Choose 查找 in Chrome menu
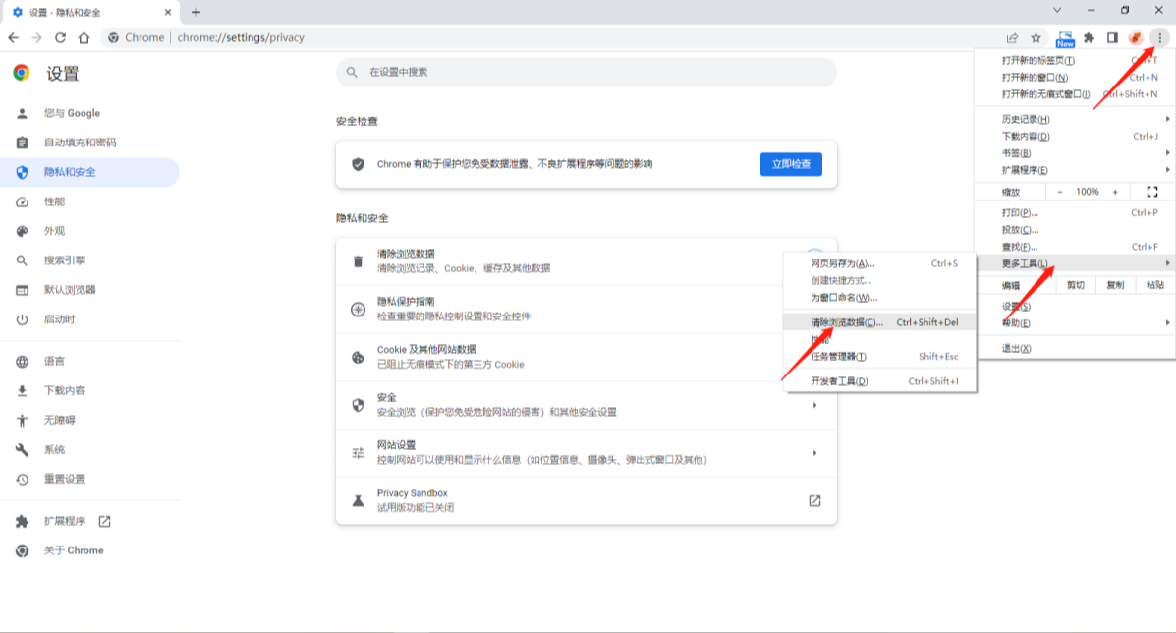Viewport: 1176px width, 633px height. click(1074, 247)
